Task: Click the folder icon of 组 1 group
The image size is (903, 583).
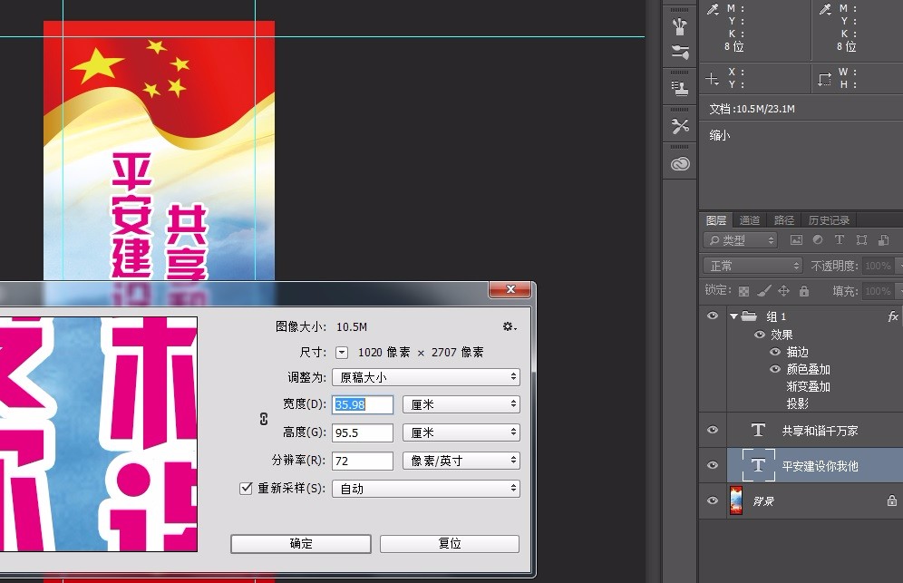Action: pyautogui.click(x=749, y=316)
